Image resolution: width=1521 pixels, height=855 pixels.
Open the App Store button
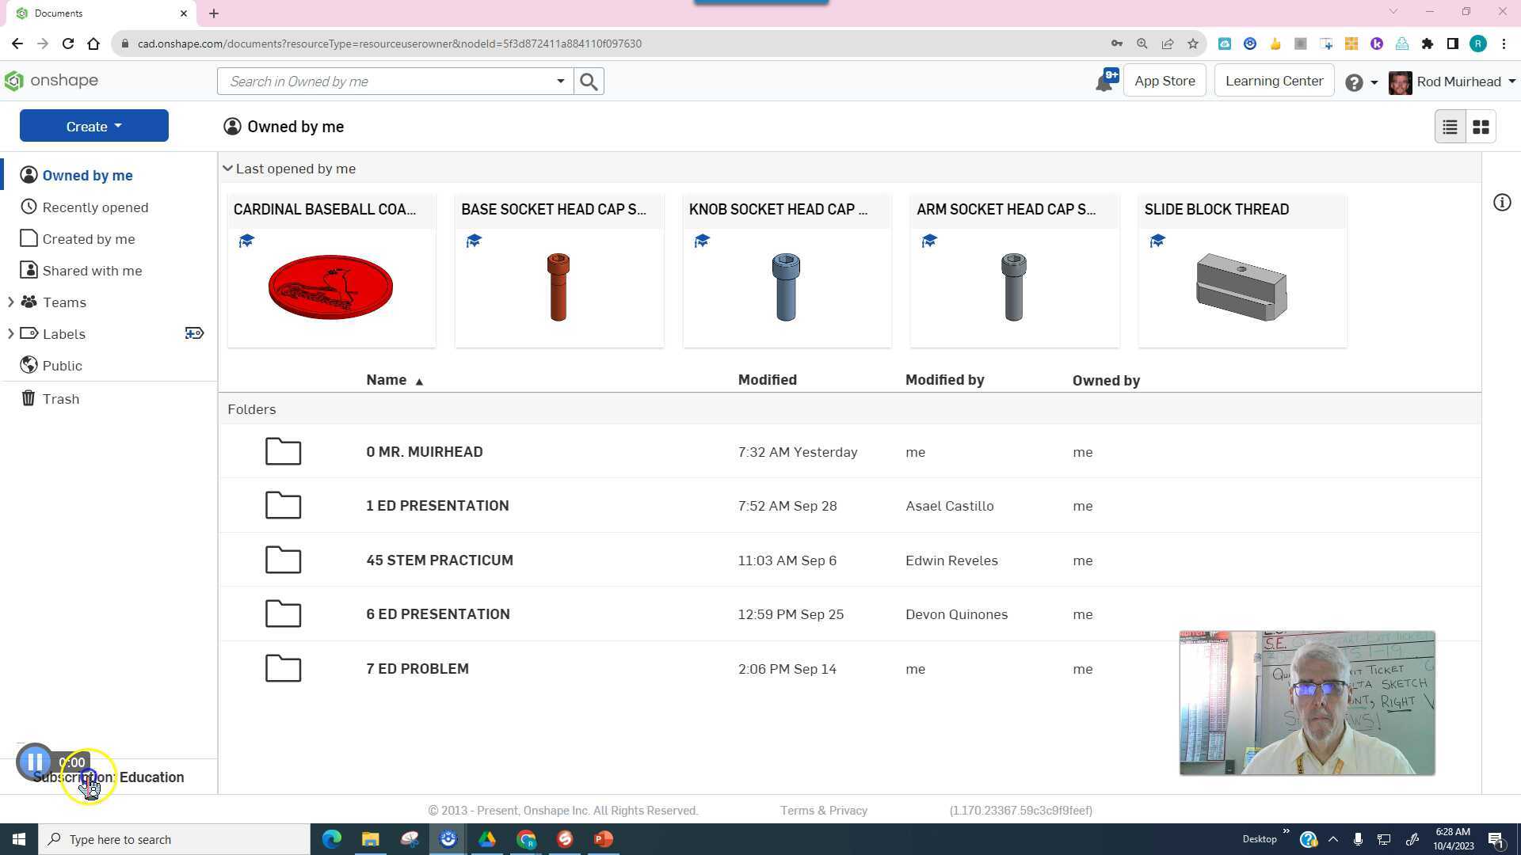click(x=1165, y=81)
